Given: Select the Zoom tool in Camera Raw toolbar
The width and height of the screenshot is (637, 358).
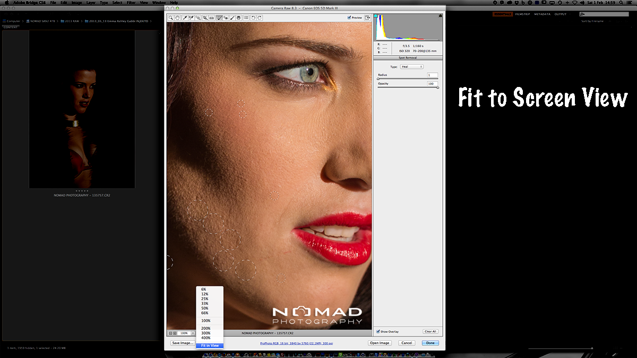Looking at the screenshot, I should [171, 18].
